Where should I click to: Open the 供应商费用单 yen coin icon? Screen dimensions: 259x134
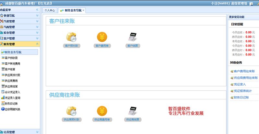click(102, 111)
